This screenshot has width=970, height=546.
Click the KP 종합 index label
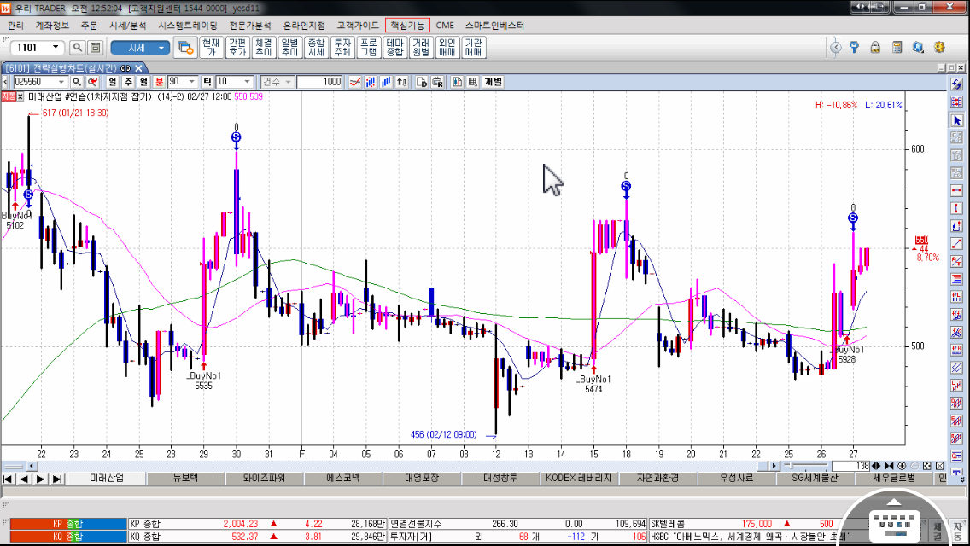coord(68,524)
